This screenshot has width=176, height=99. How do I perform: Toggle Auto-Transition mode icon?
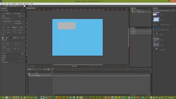43,69
